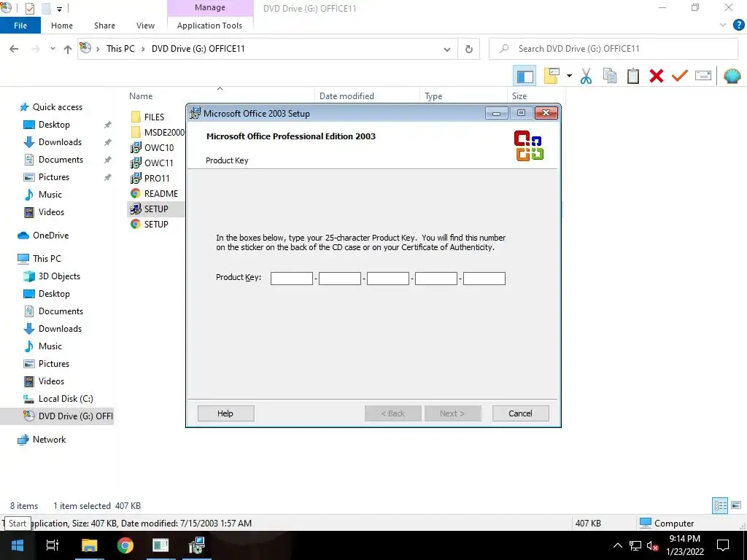Viewport: 747px width, 560px height.
Task: Open the Application Tools tab
Action: point(209,26)
